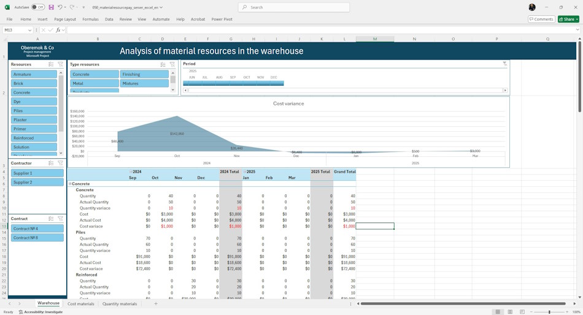This screenshot has width=583, height=315.
Task: Click Resources slicer scroll down arrow
Action: (x=61, y=153)
